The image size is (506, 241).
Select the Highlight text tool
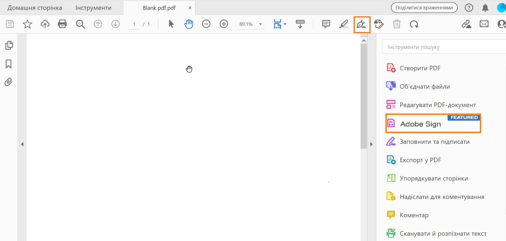[343, 24]
